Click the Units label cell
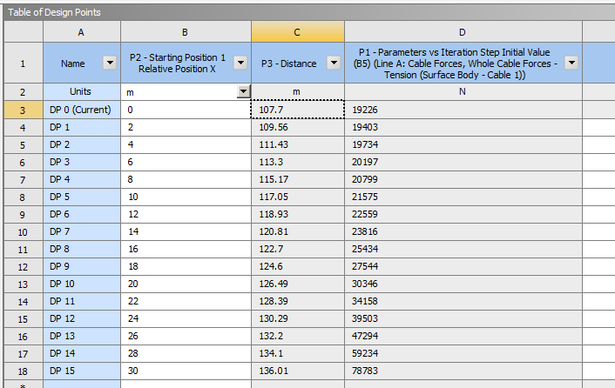This screenshot has height=388, width=615. (82, 91)
